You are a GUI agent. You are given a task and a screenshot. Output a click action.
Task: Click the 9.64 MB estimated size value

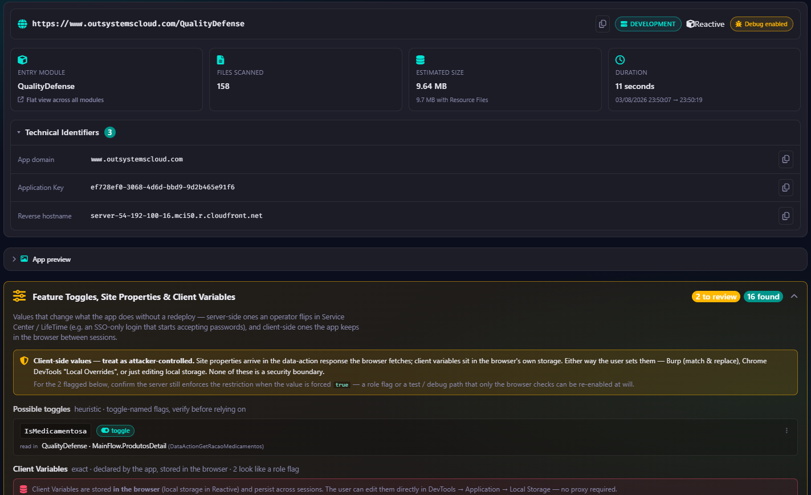[431, 86]
